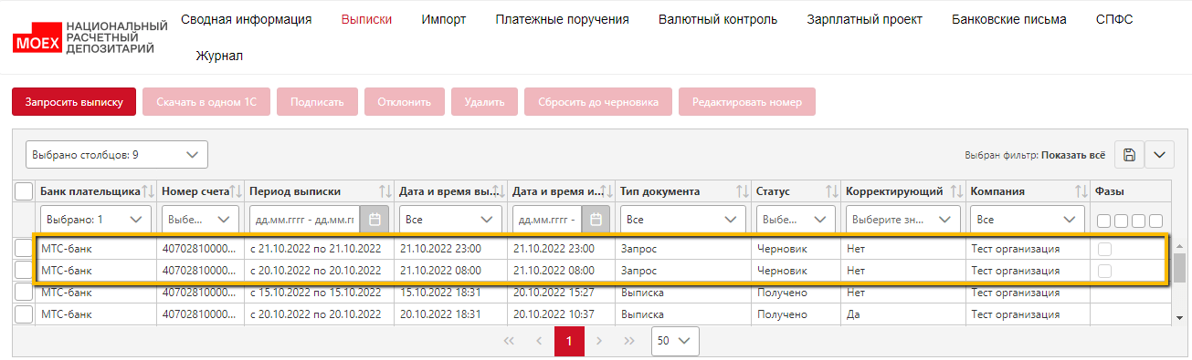This screenshot has width=1192, height=360.
Task: Go to next page arrow
Action: [599, 341]
